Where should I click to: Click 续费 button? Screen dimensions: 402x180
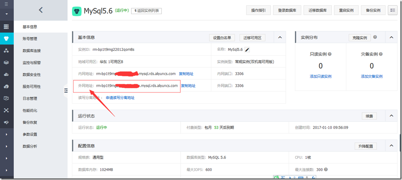(x=369, y=116)
